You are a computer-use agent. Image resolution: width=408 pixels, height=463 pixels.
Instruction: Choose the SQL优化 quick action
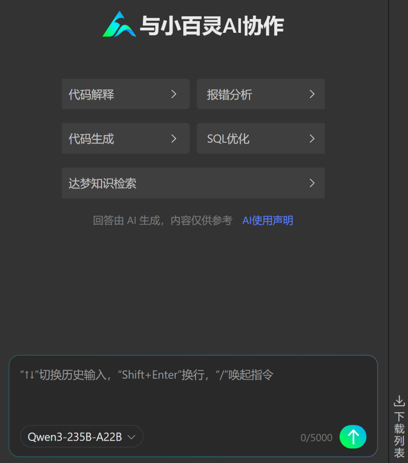click(261, 138)
